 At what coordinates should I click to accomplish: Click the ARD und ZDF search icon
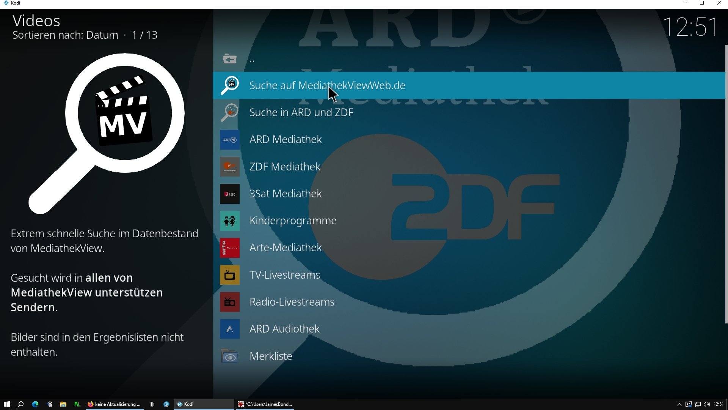pyautogui.click(x=230, y=112)
